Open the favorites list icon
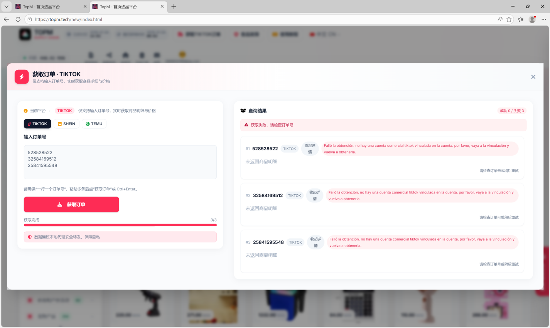The width and height of the screenshot is (550, 328). (x=521, y=19)
